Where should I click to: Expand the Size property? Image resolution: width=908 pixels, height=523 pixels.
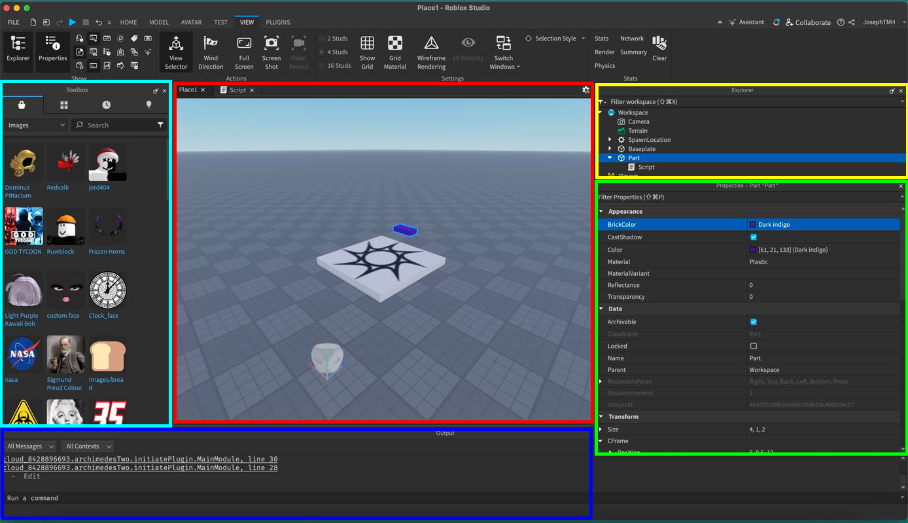601,430
